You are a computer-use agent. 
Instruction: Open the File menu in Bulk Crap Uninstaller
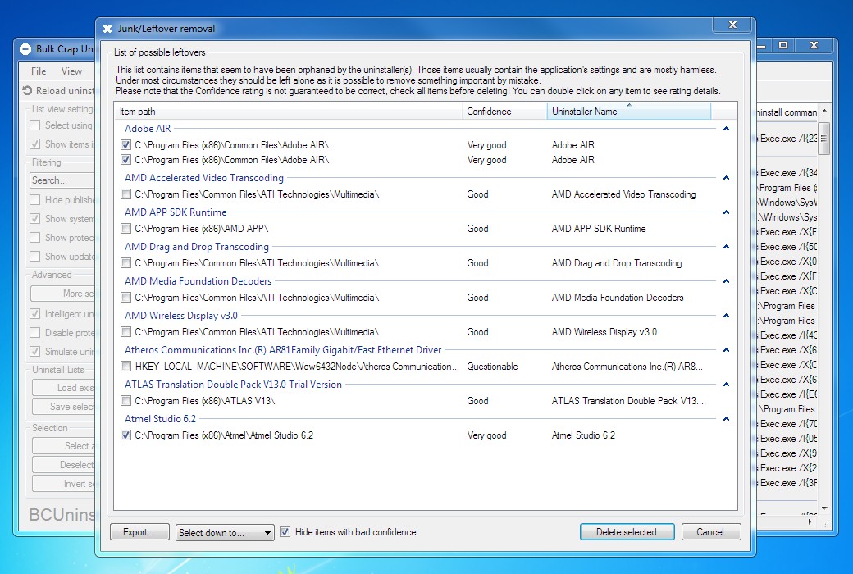39,71
